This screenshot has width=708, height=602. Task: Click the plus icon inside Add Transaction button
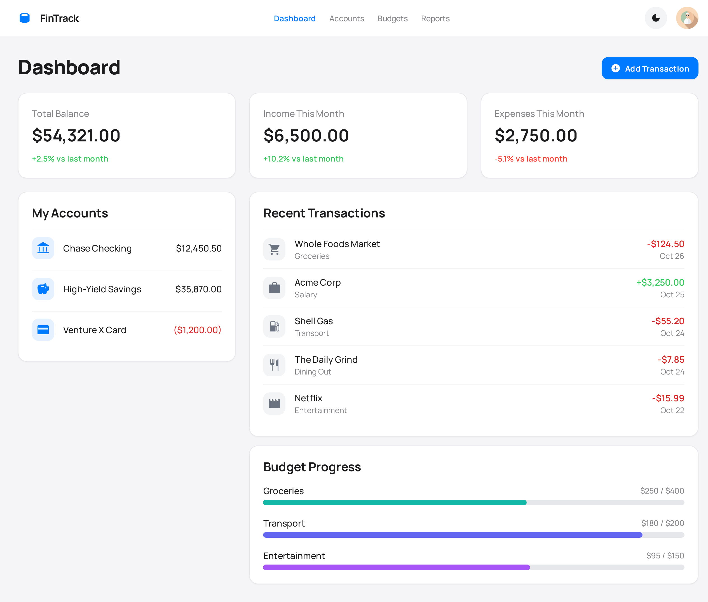[x=615, y=68]
